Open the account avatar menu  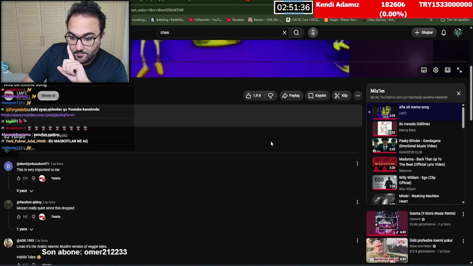click(x=458, y=33)
